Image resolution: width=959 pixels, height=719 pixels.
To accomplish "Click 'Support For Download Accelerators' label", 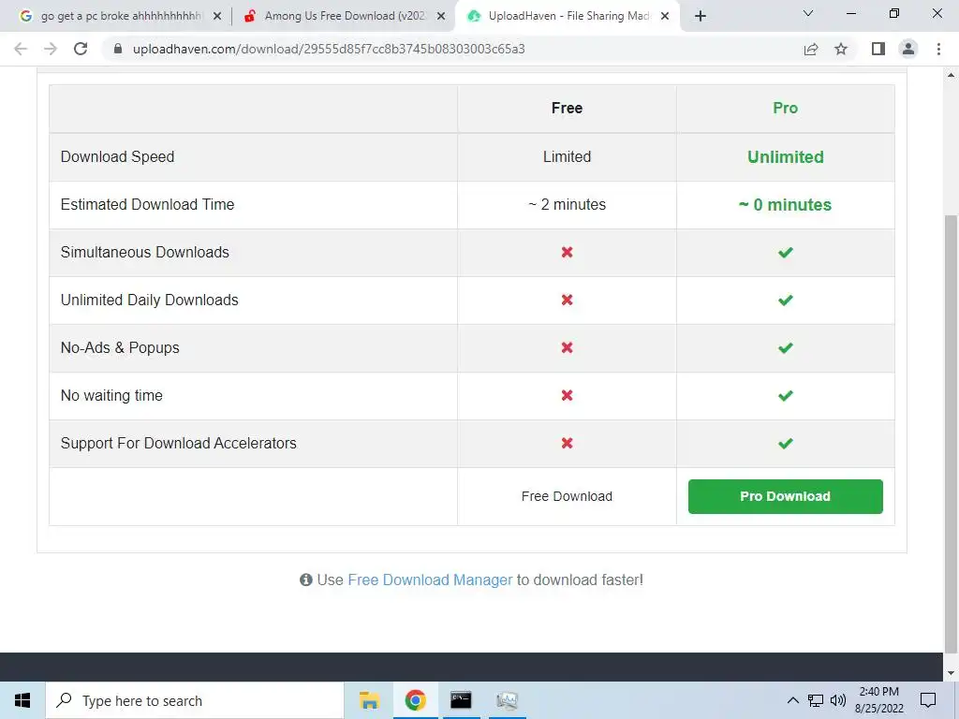I will click(179, 443).
